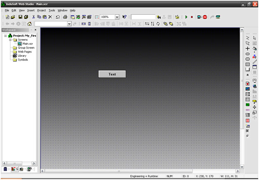Image resolution: width=259 pixels, height=180 pixels.
Task: Click the Save All icon
Action: [x=26, y=17]
